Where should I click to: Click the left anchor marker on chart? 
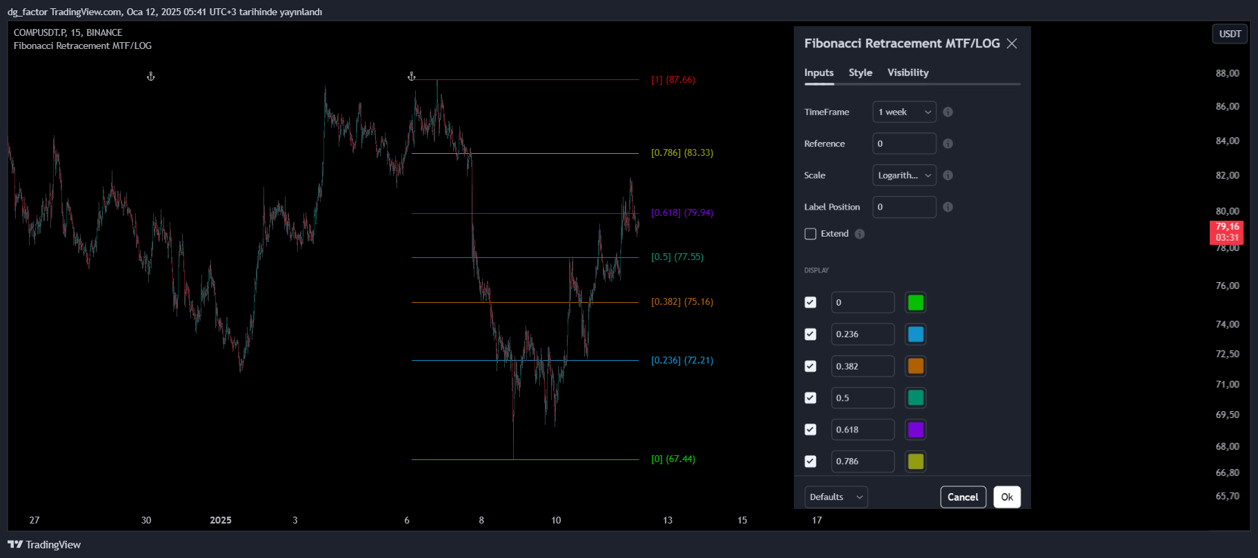(x=151, y=77)
